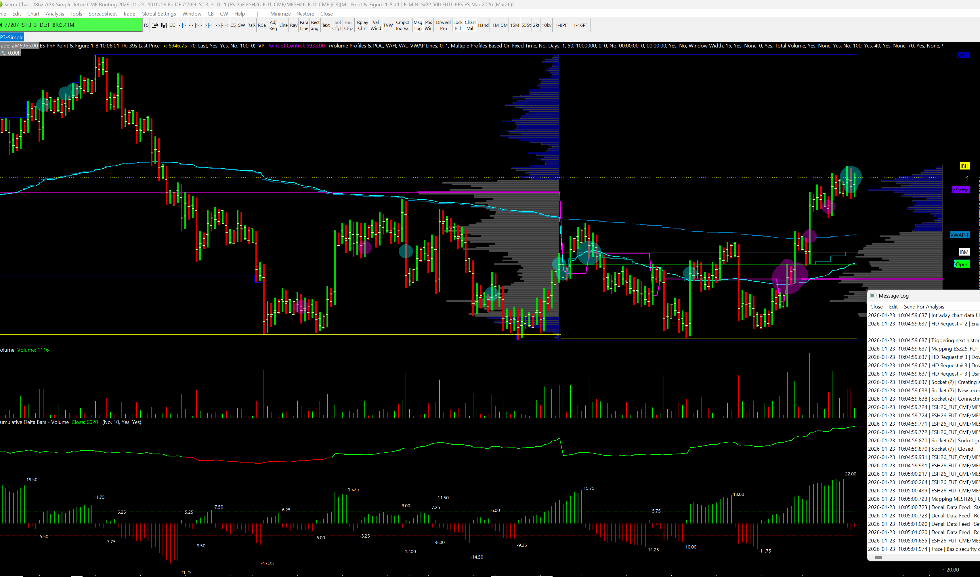The height and width of the screenshot is (577, 980).
Task: Switch to the P3-Simple chart tab
Action: click(x=12, y=37)
